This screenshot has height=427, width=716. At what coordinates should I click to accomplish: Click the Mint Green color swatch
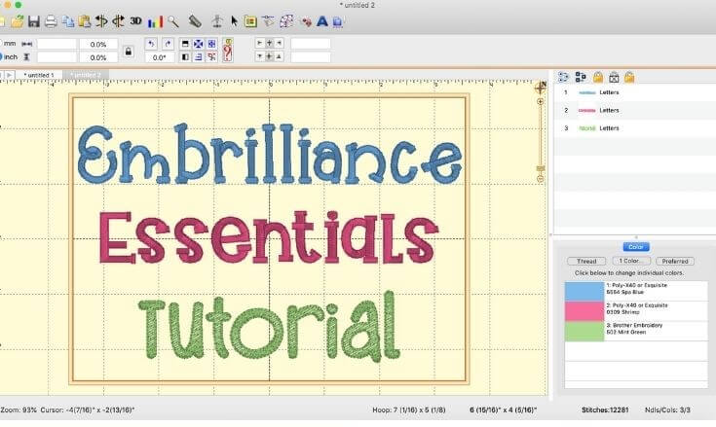pos(584,332)
